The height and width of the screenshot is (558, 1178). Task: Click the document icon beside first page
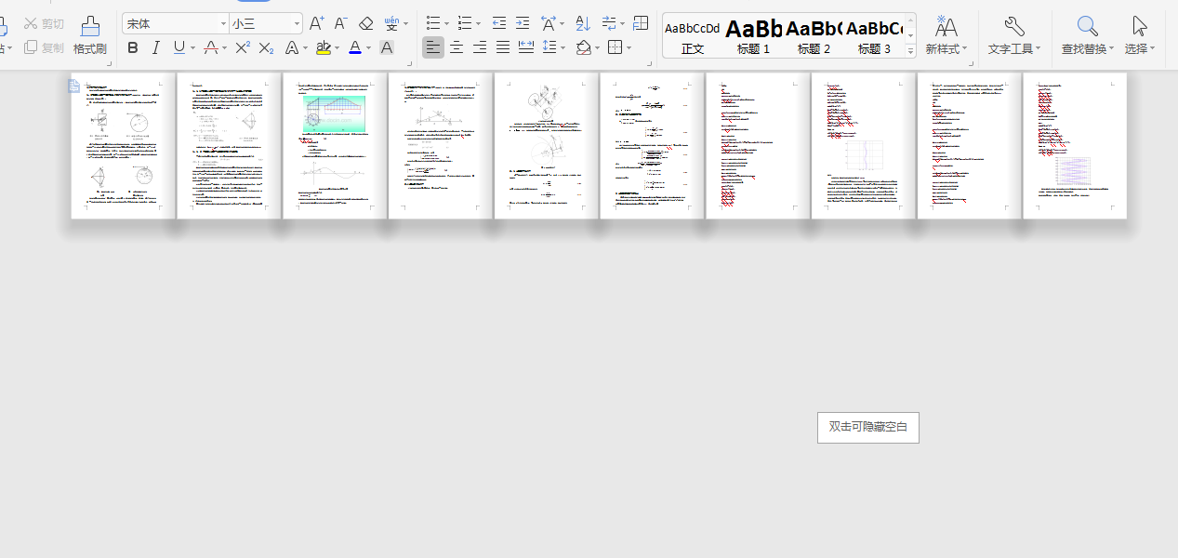pyautogui.click(x=73, y=86)
